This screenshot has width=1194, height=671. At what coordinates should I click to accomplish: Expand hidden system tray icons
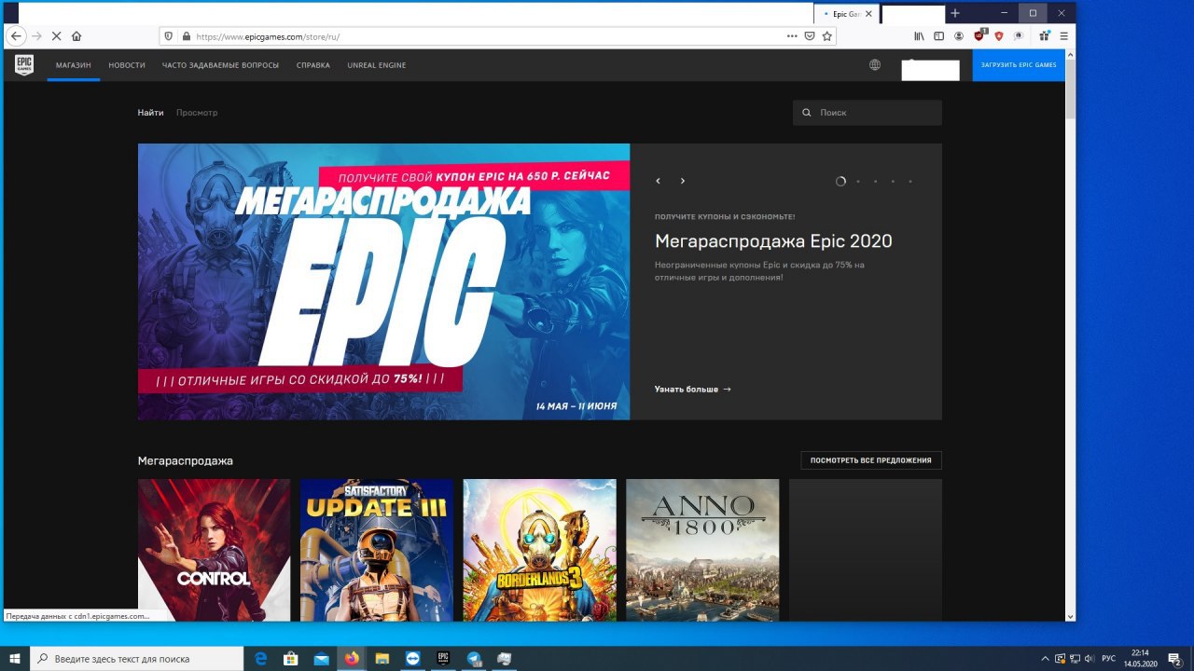point(1045,658)
